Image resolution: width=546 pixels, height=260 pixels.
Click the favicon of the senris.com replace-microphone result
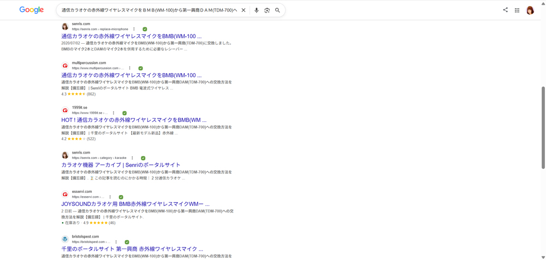click(x=65, y=26)
